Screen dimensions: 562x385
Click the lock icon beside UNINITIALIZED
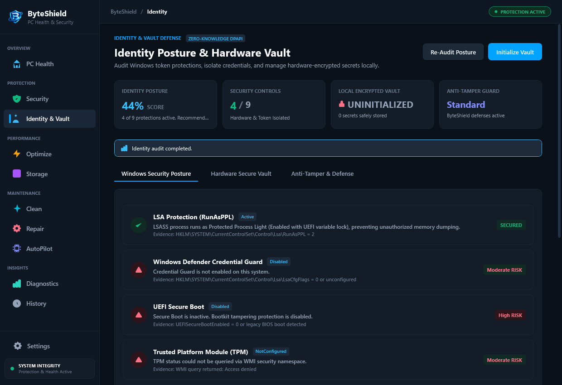pyautogui.click(x=342, y=104)
